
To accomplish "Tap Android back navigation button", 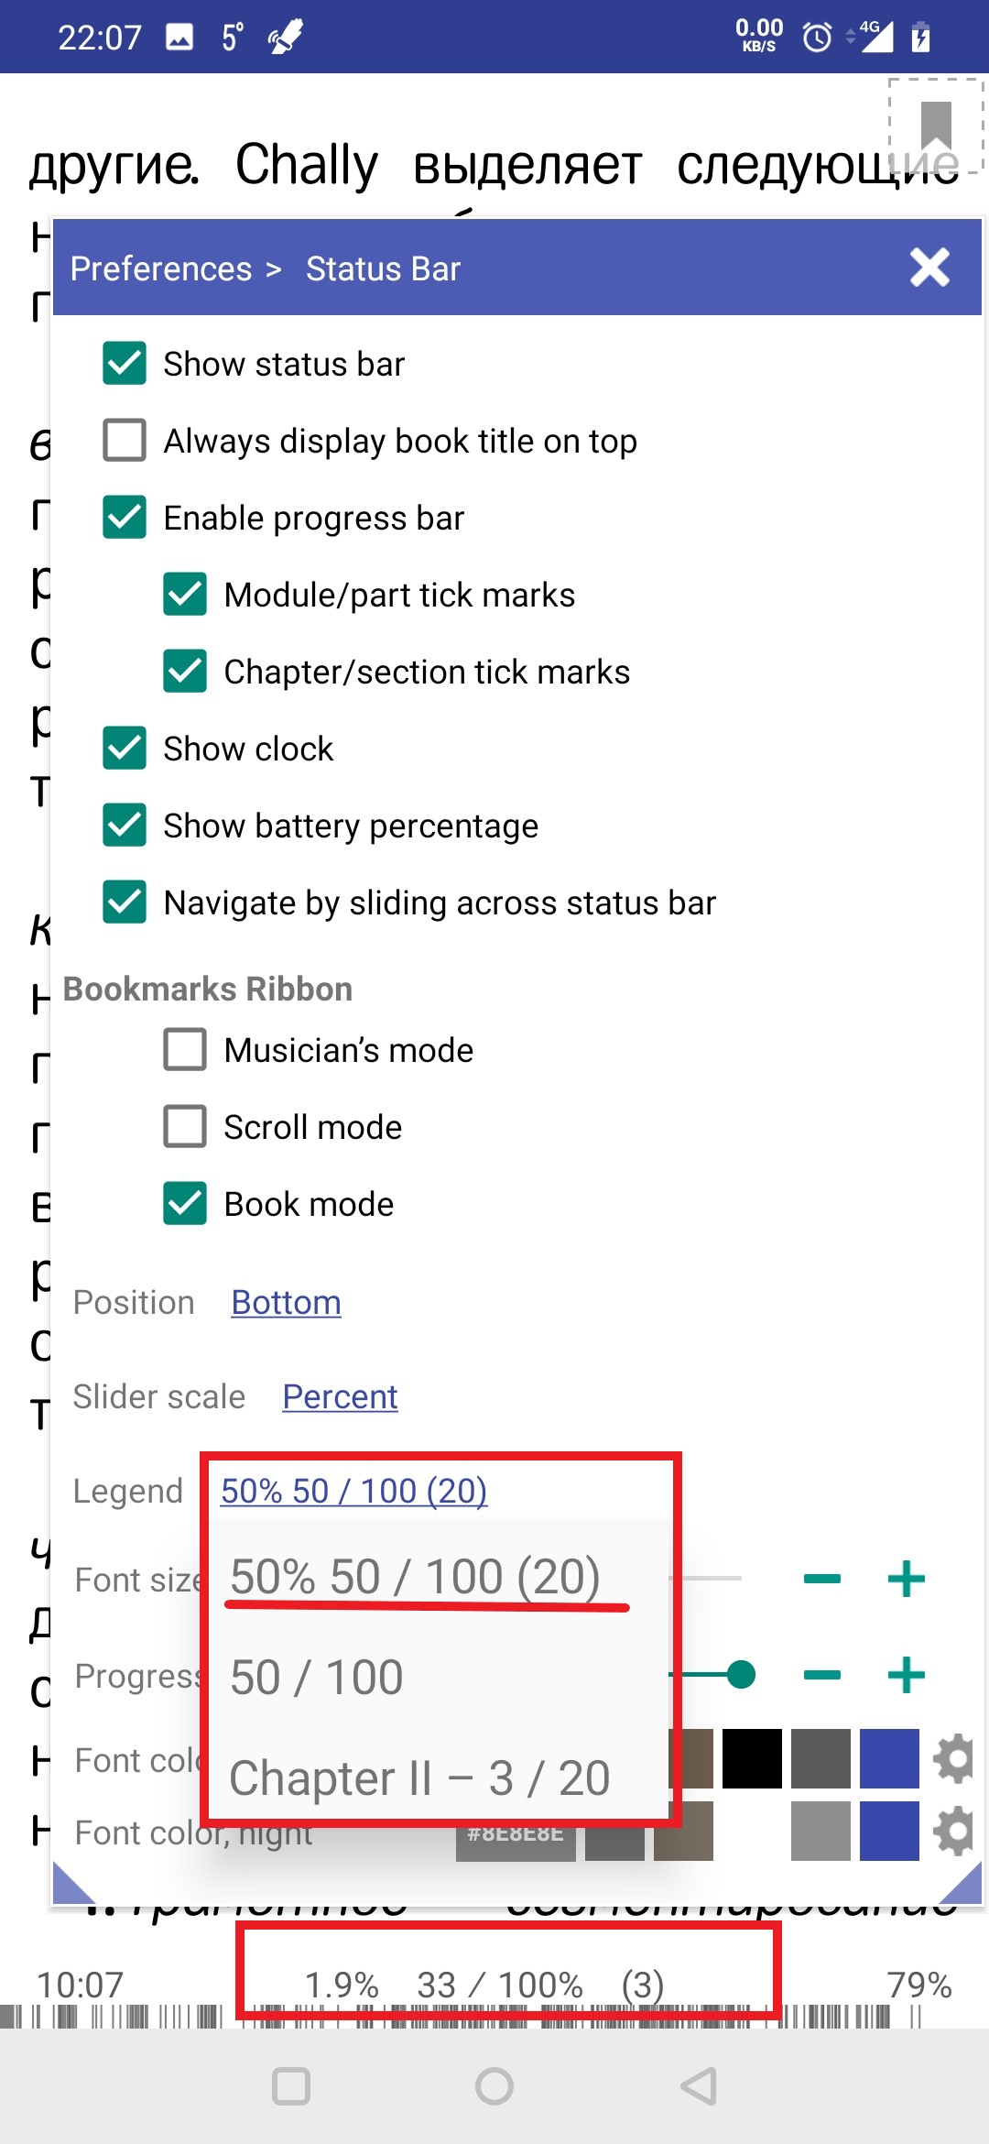I will coord(699,2086).
